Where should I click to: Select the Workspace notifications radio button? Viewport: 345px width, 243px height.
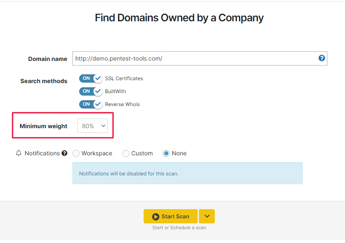pos(76,153)
